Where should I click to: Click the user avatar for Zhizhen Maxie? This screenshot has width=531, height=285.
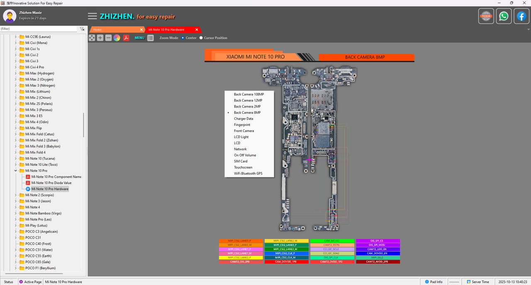click(x=10, y=16)
